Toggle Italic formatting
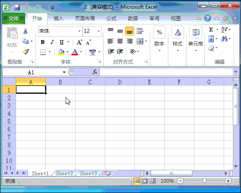Viewport: 241px width, 193px height. pyautogui.click(x=52, y=42)
